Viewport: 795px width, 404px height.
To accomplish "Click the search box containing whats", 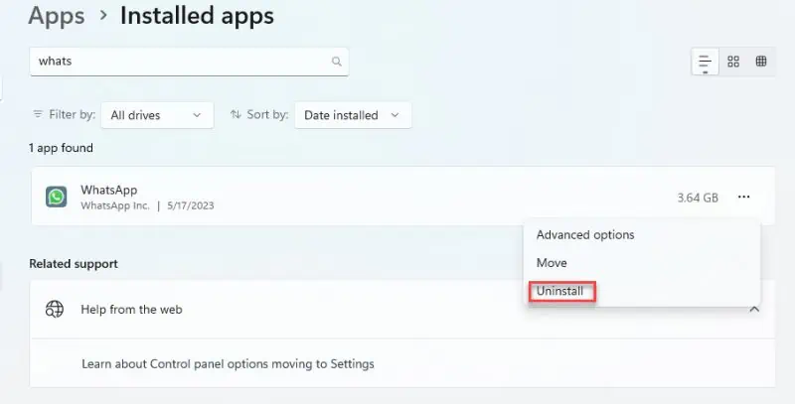I will pyautogui.click(x=189, y=62).
